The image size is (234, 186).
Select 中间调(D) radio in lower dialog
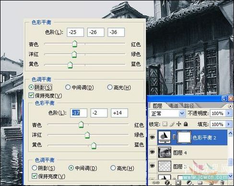click(71, 168)
